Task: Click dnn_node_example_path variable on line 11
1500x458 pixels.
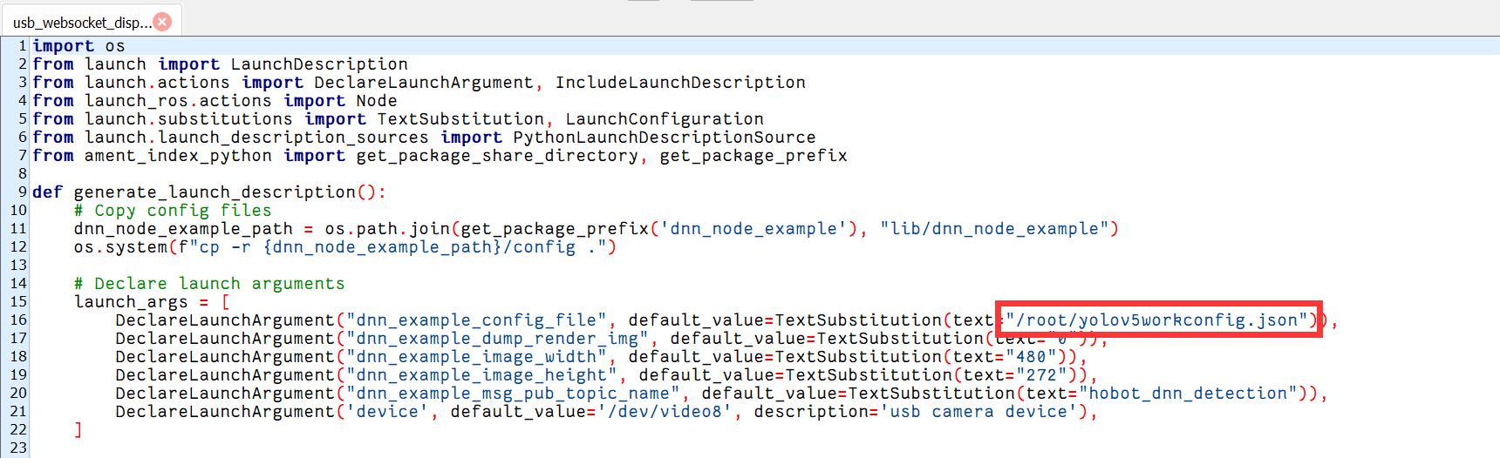Action: pyautogui.click(x=183, y=229)
